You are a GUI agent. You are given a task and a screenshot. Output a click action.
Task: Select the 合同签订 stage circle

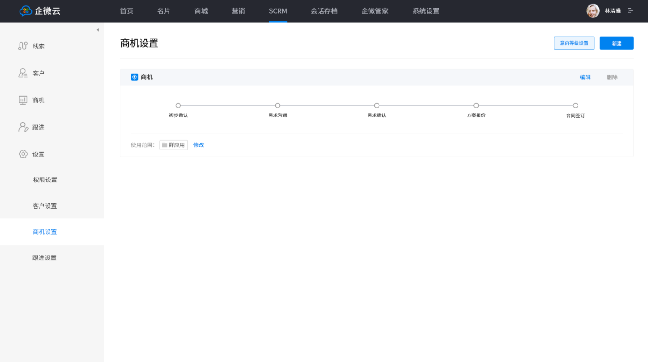[575, 105]
